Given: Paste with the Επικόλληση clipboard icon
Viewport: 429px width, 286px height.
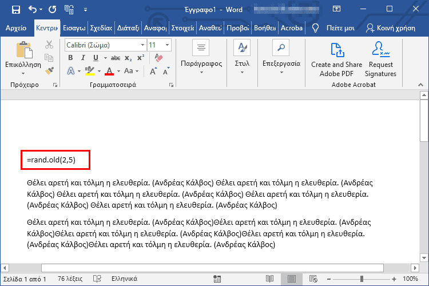Looking at the screenshot, I should [x=24, y=50].
